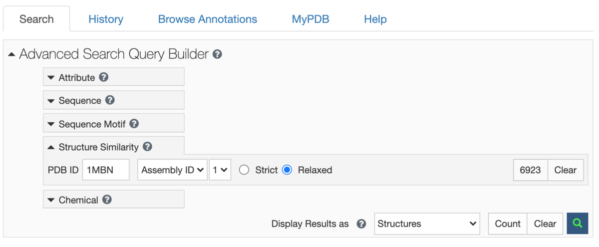Click the Attribute help question mark icon

point(104,77)
